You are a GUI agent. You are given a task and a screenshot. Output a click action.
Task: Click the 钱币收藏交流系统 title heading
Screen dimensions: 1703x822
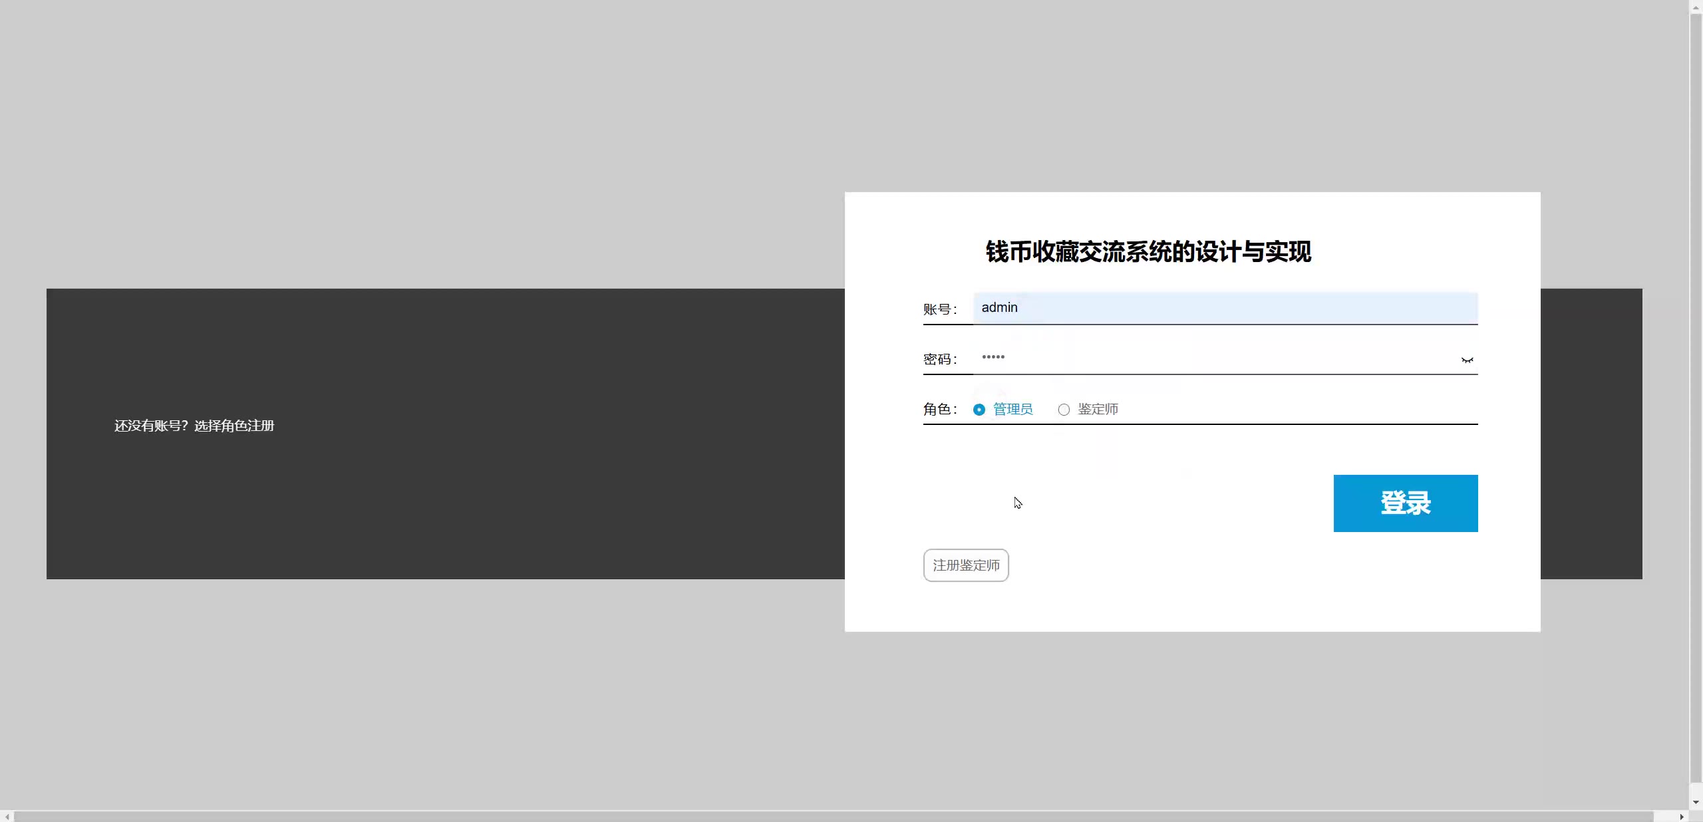pos(1148,252)
